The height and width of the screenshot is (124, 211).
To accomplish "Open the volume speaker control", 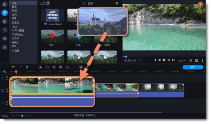I will point(190,60).
